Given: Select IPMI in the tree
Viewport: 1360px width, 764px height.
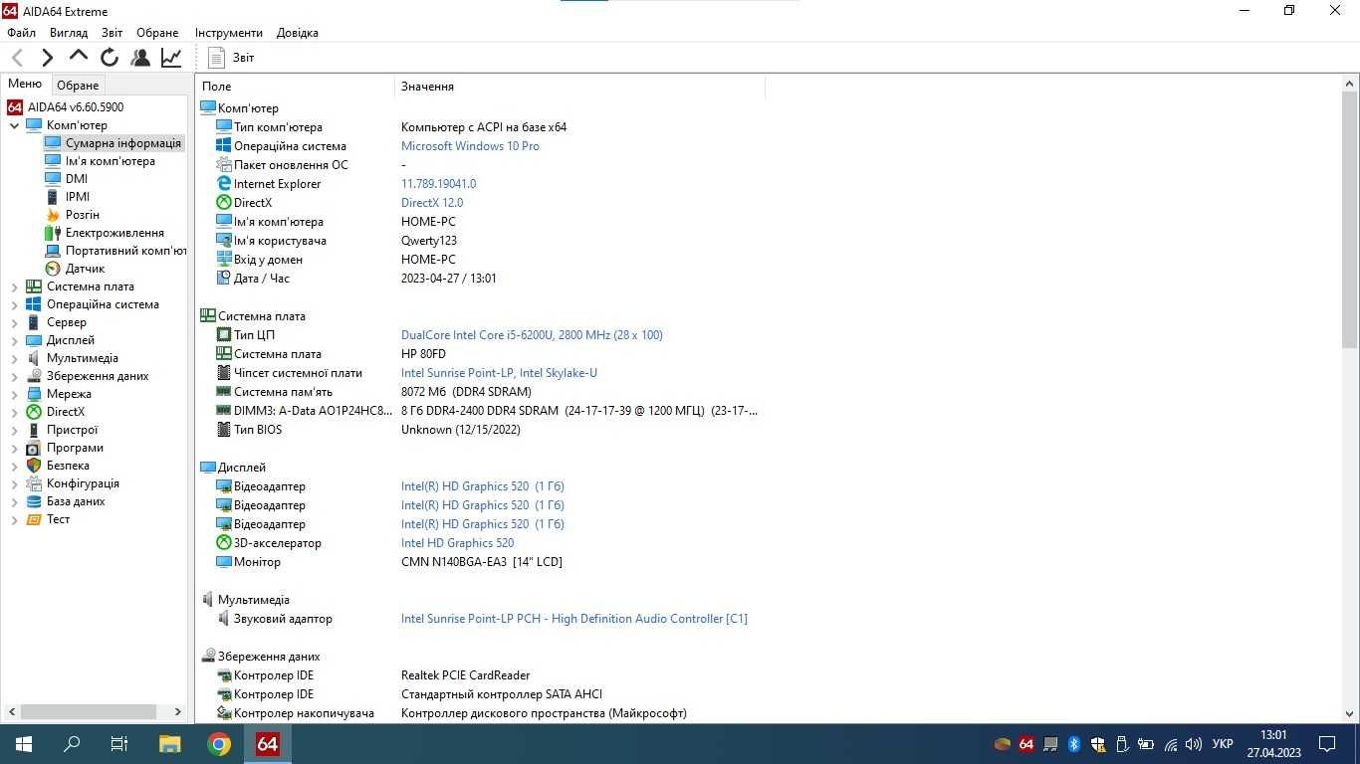Looking at the screenshot, I should click(78, 197).
